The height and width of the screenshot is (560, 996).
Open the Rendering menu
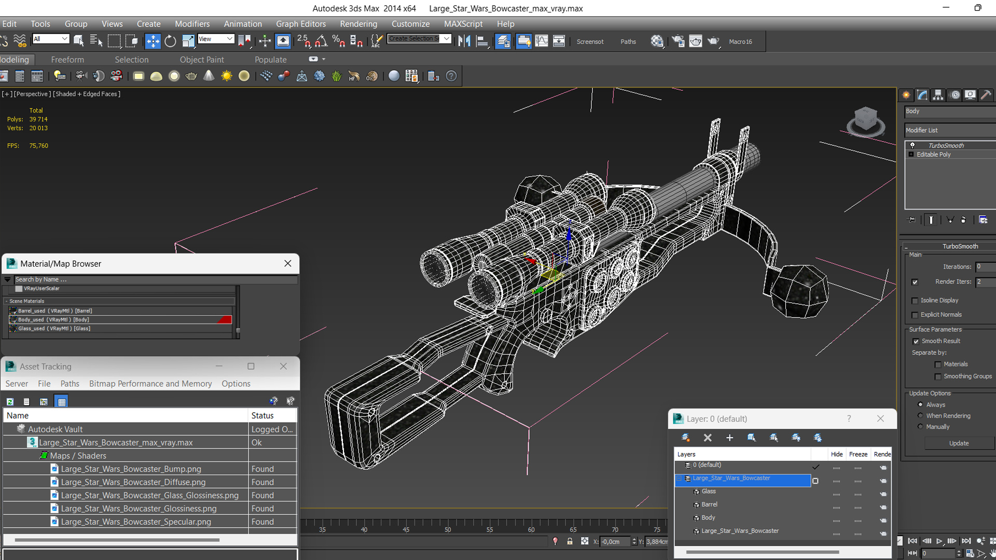click(358, 24)
